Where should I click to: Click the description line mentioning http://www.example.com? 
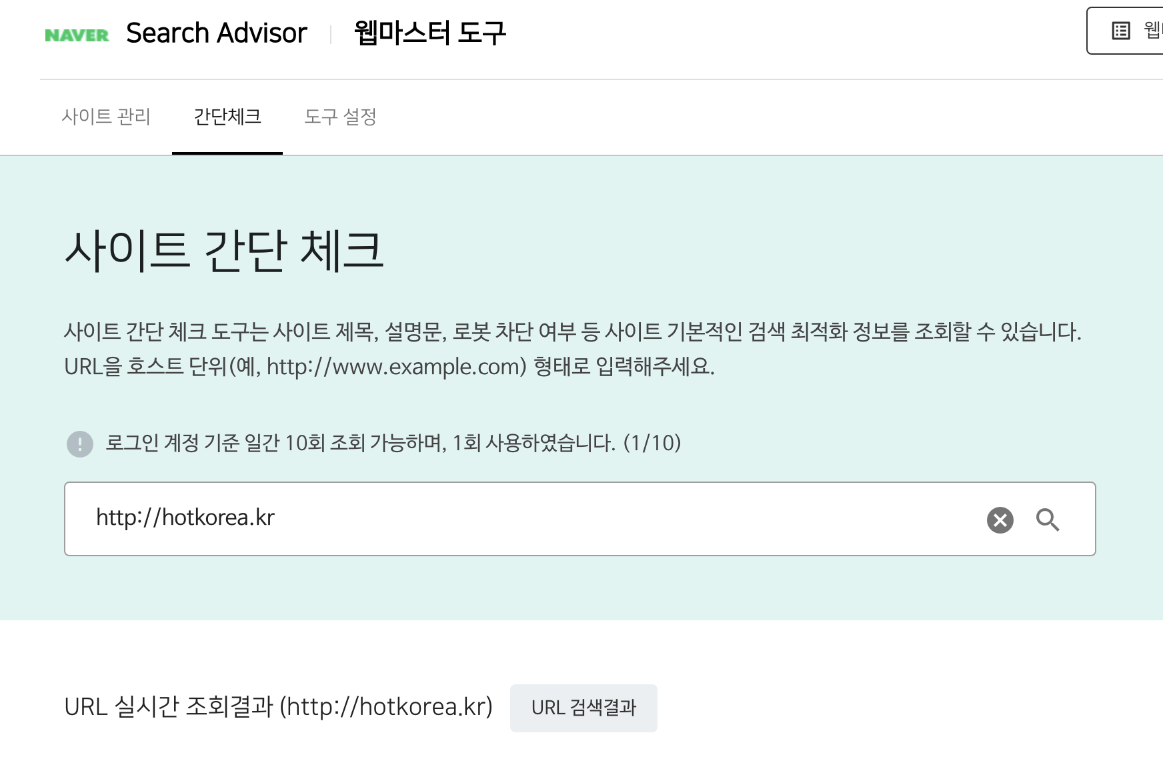click(x=389, y=366)
